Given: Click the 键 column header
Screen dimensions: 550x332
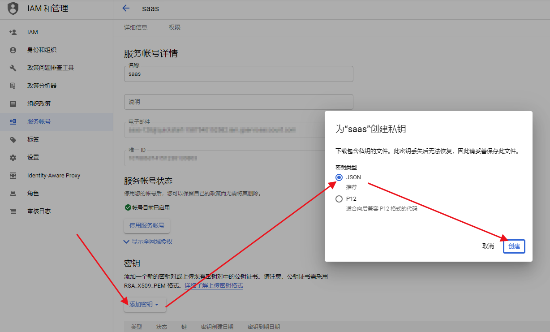Looking at the screenshot, I should (x=184, y=327).
